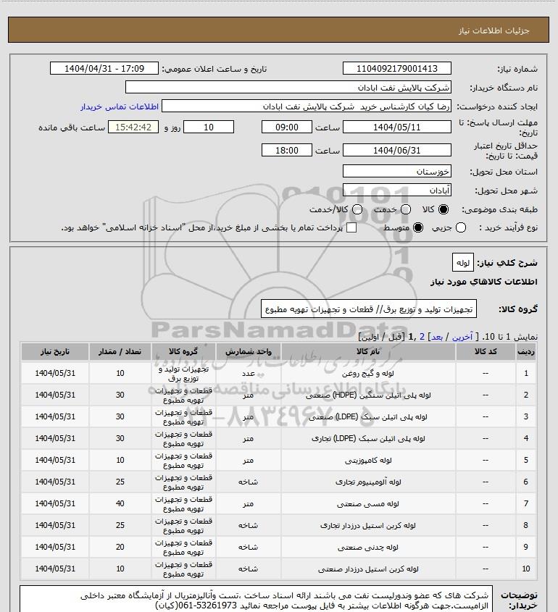Click the unit شاخه in لوله آلومینیوم تجاری row
This screenshot has width=558, height=612.
coord(249,482)
